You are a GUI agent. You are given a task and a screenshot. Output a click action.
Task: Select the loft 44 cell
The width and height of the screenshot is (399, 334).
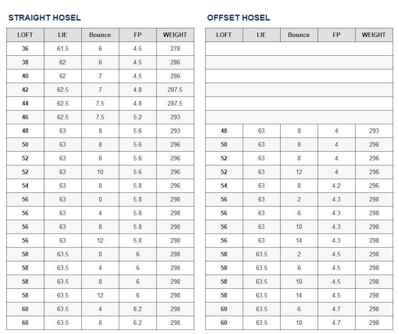[x=25, y=103]
